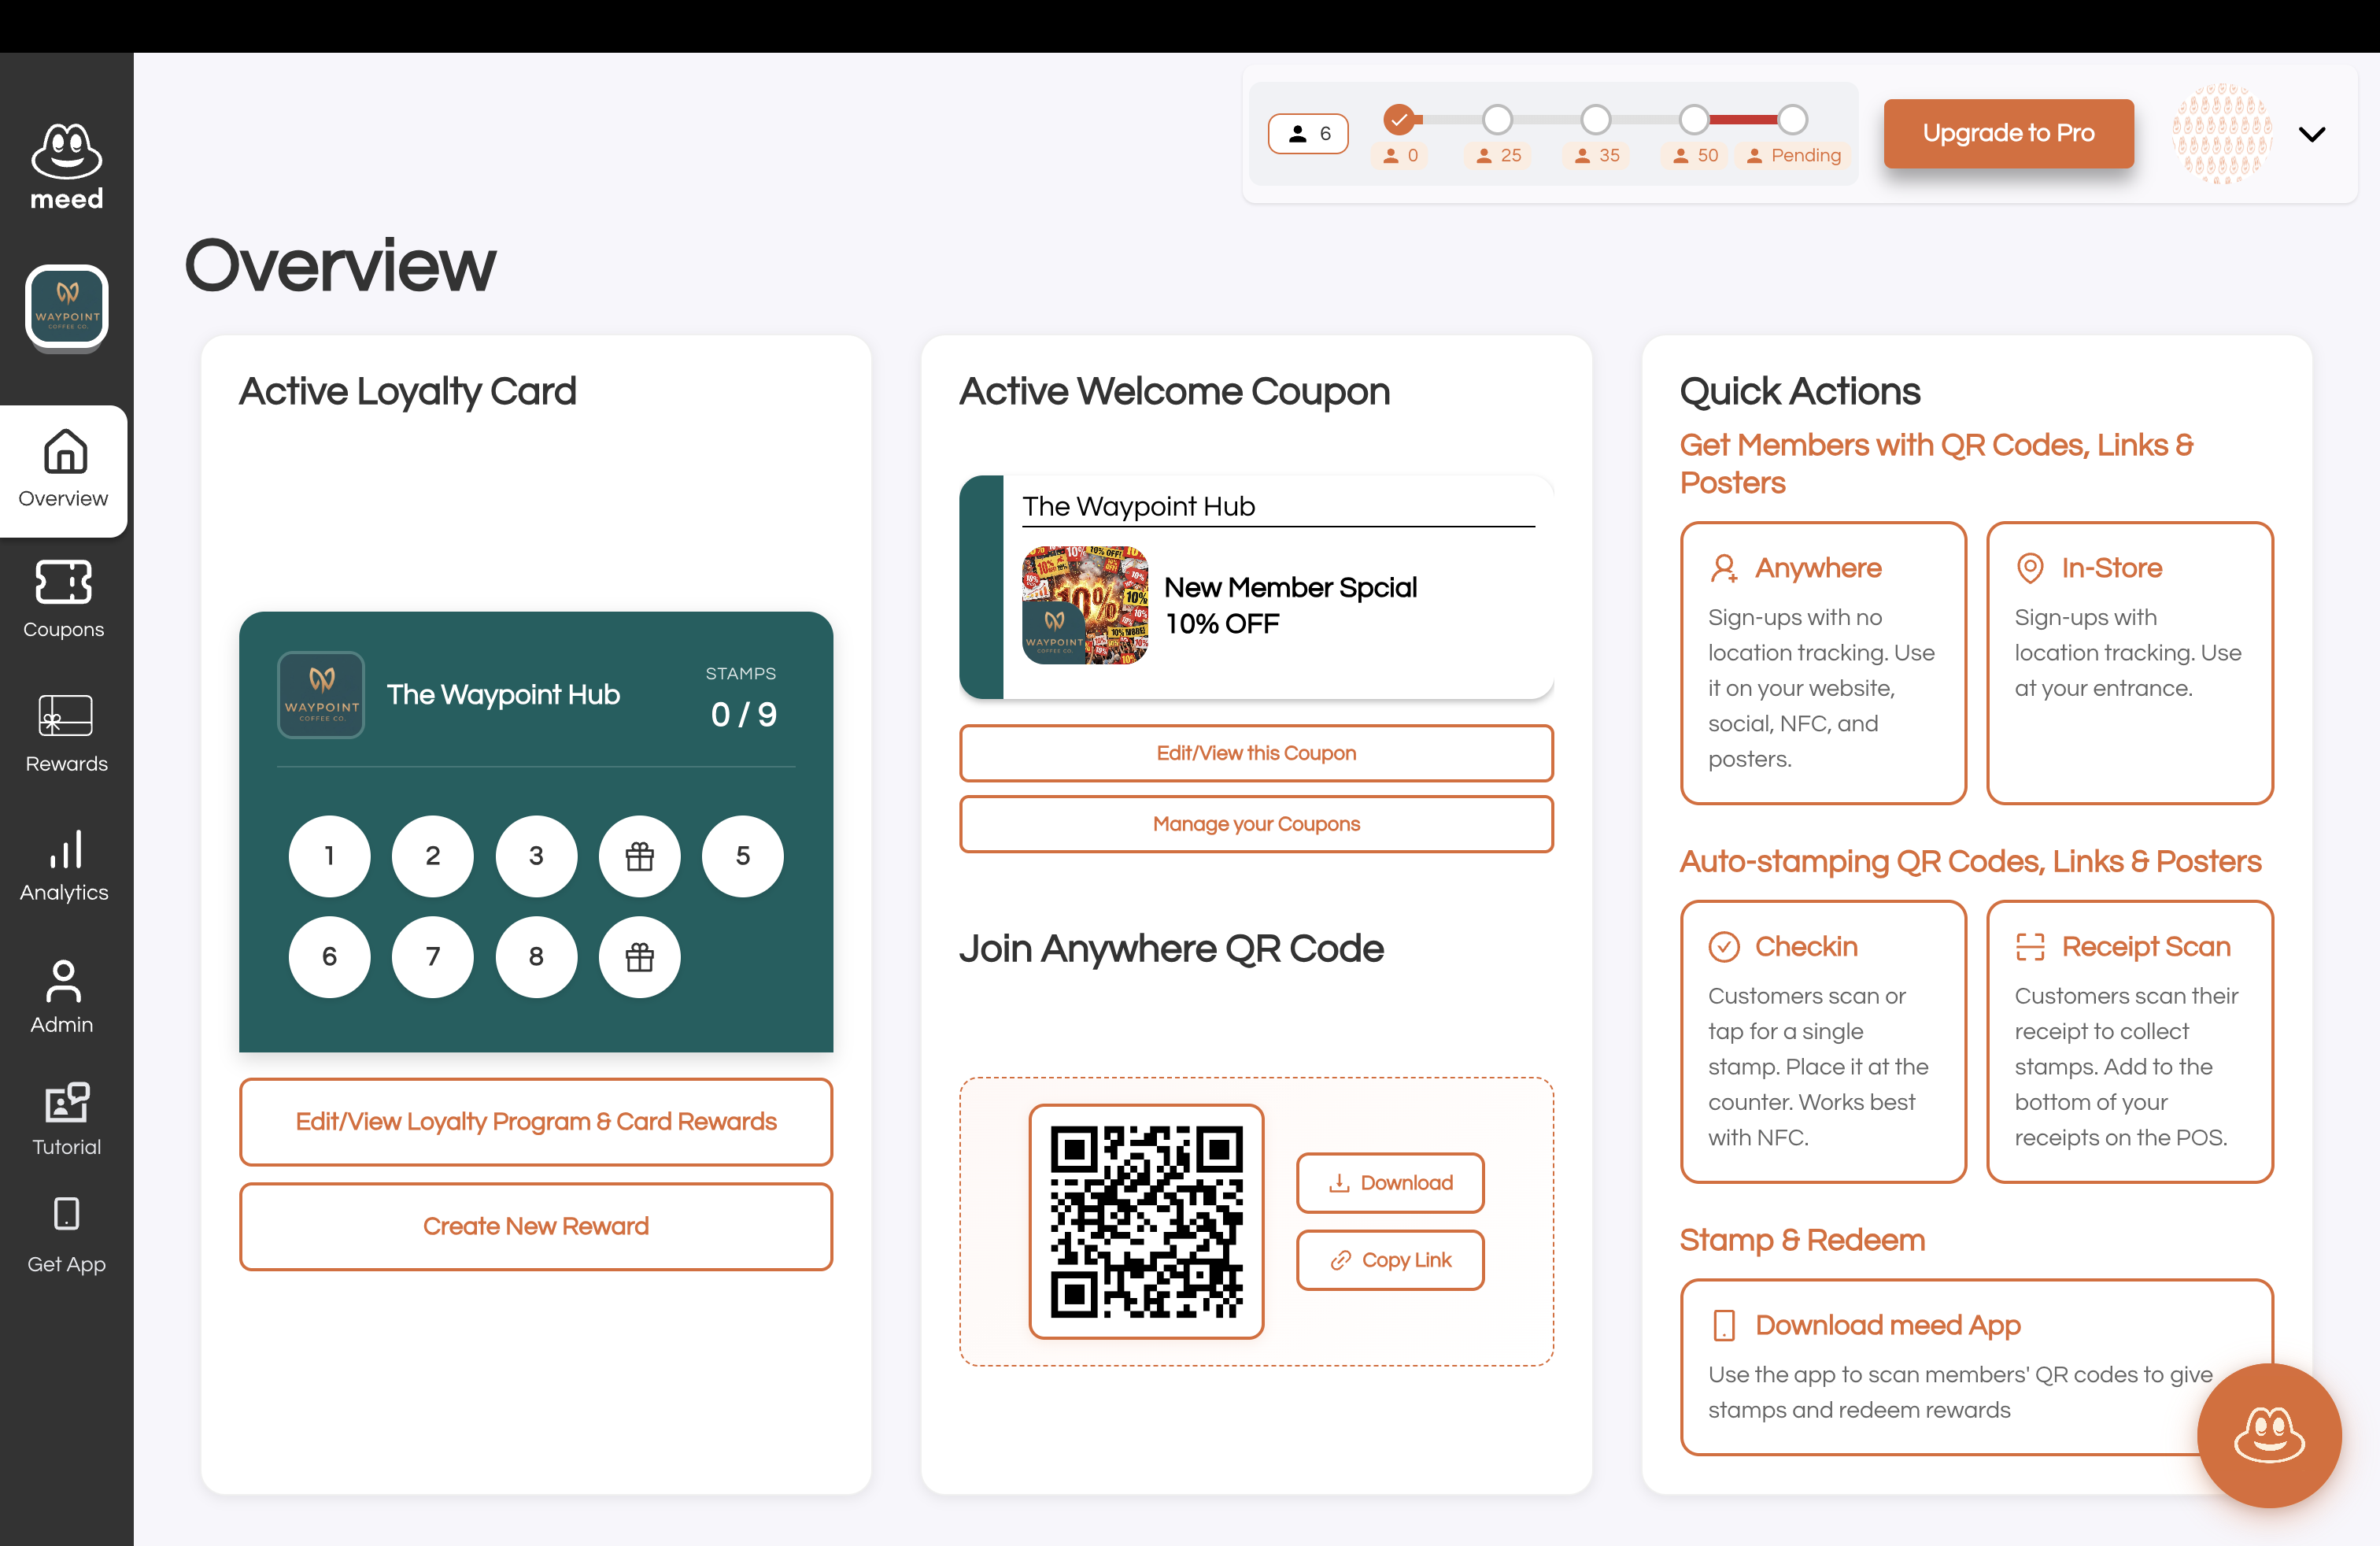
Task: Click the coupon thumbnail image
Action: point(1085,605)
